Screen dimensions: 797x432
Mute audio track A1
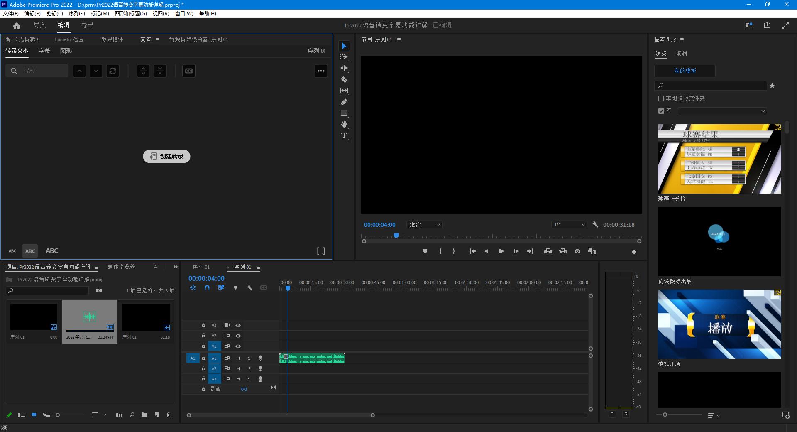[238, 358]
